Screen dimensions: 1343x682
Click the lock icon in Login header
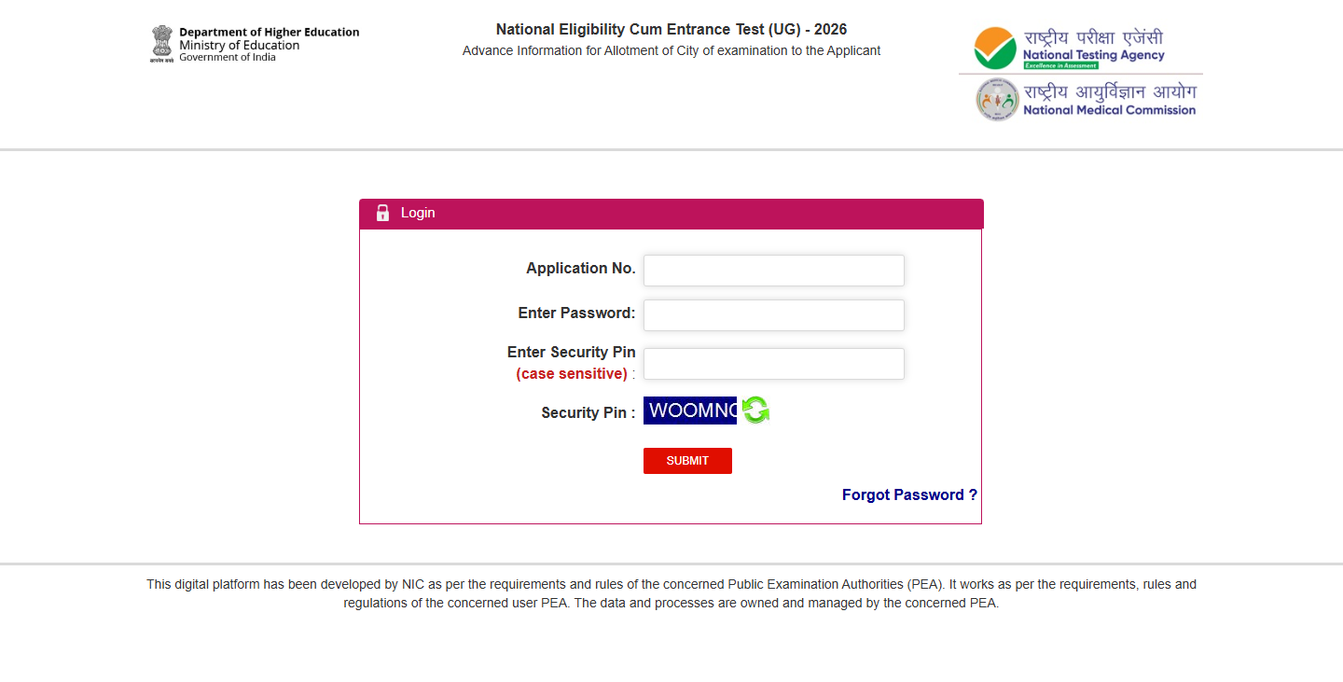(382, 213)
